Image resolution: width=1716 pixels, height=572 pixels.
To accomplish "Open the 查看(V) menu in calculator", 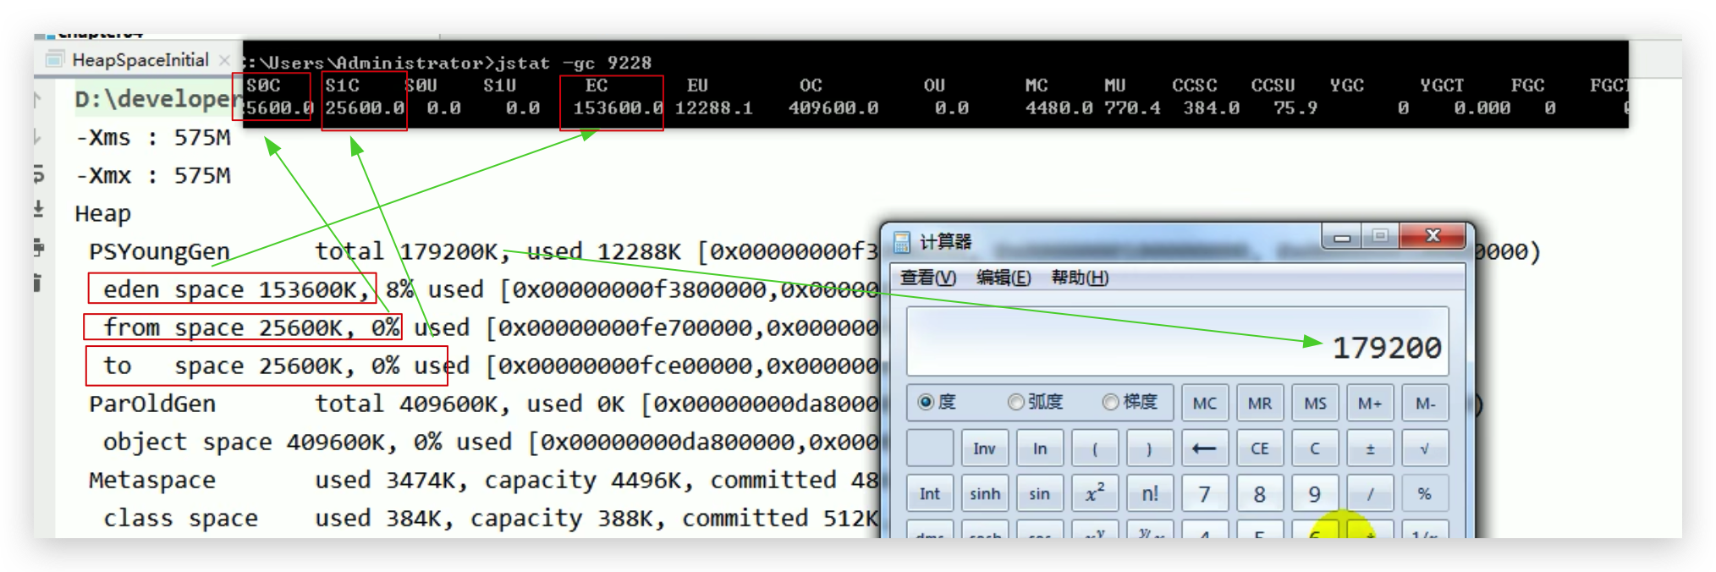I will pos(927,278).
